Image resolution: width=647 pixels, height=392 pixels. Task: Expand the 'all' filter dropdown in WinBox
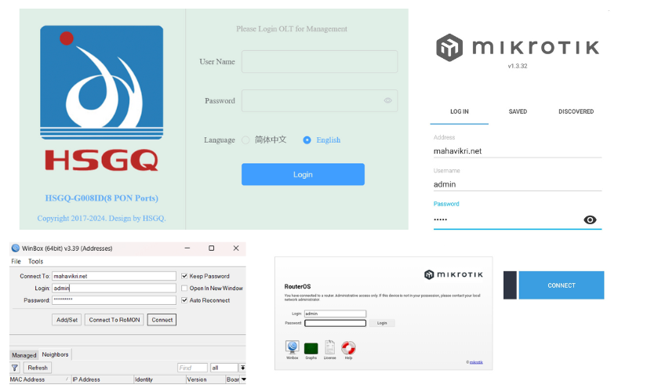click(242, 368)
